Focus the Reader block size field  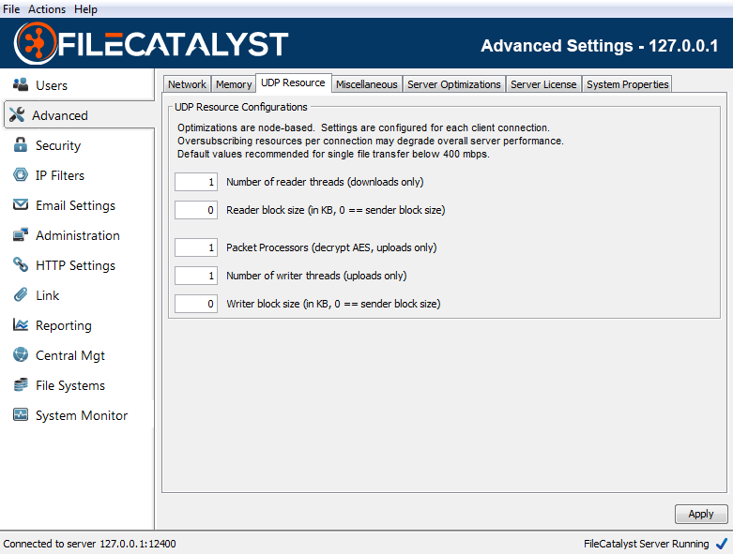[196, 210]
